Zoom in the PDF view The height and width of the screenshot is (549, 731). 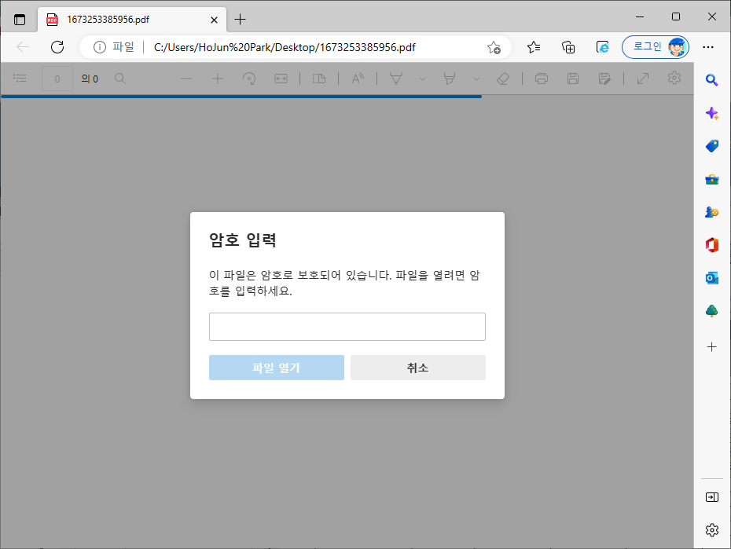(218, 79)
